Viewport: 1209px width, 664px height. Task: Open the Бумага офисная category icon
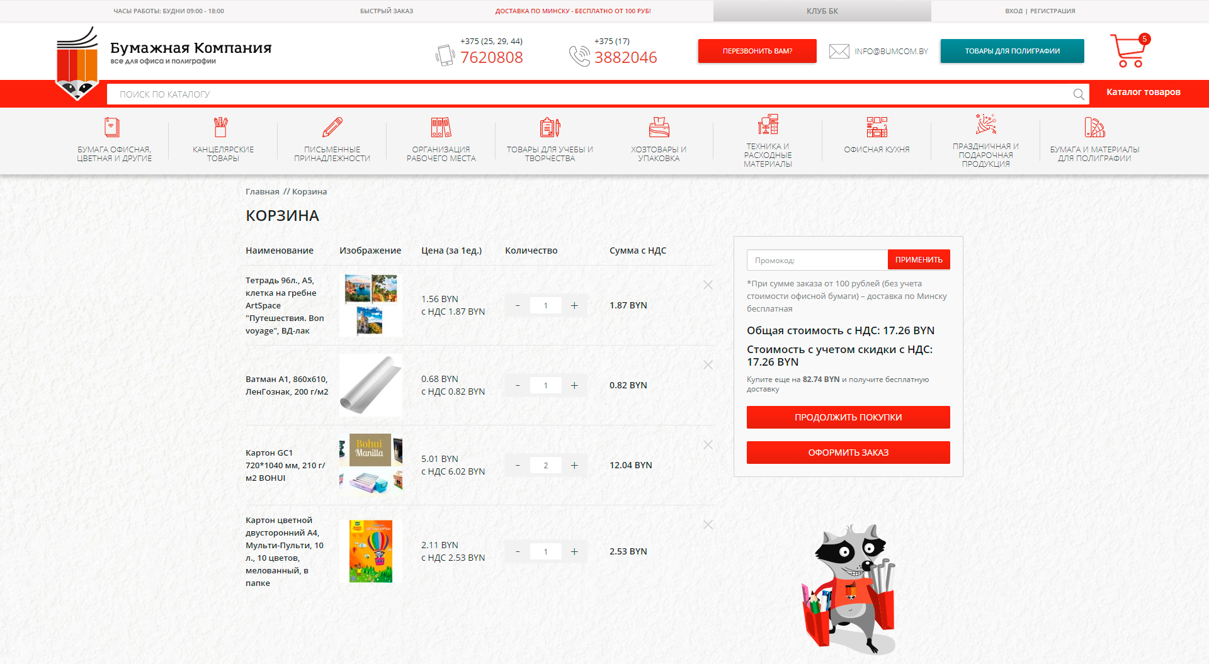tap(112, 128)
